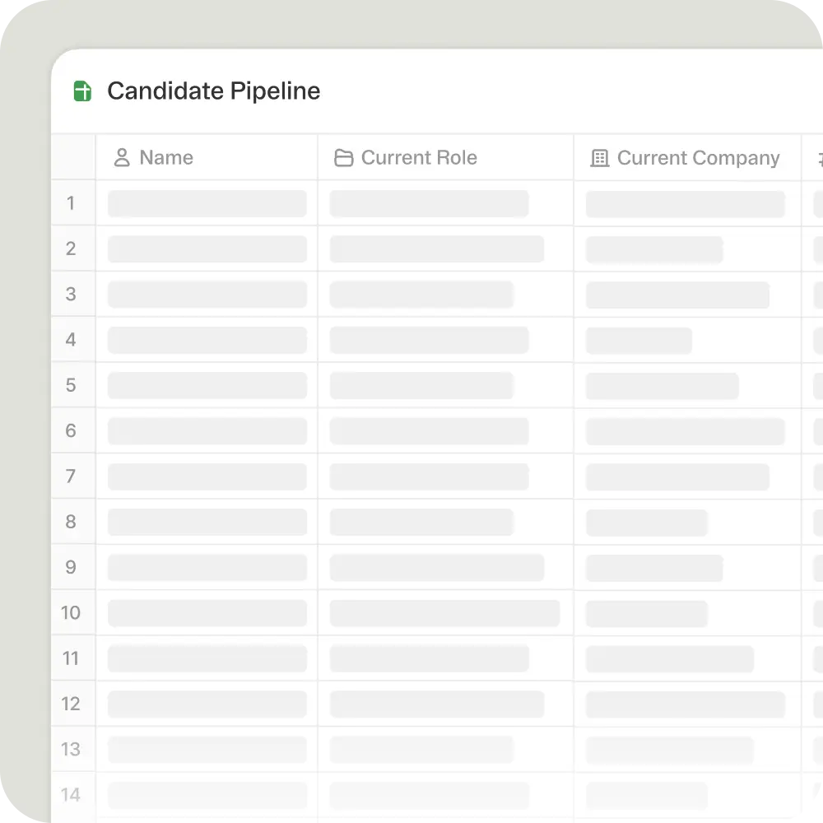This screenshot has height=823, width=823.
Task: Click the select-all corner cell above row 1
Action: (x=73, y=157)
